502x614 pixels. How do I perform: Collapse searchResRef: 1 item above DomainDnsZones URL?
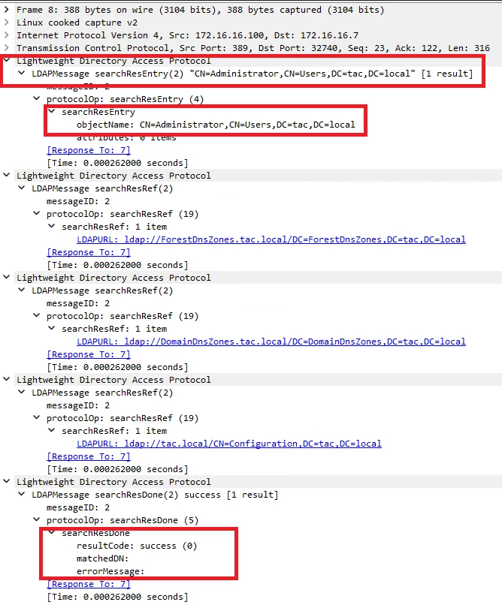[x=51, y=329]
